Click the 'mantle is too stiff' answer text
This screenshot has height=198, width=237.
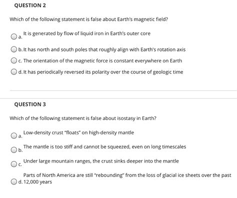tap(104, 147)
